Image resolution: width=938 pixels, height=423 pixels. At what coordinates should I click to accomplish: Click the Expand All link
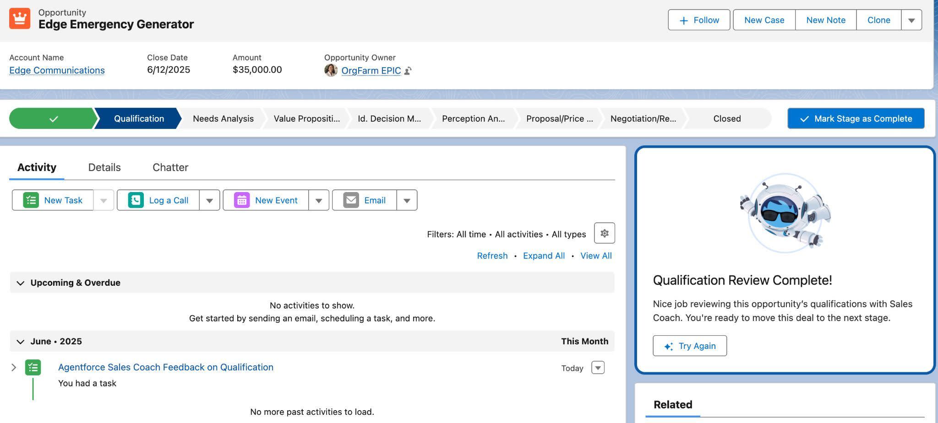(x=544, y=256)
